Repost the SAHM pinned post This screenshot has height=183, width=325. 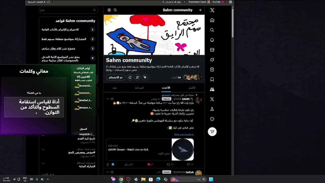click(170, 164)
